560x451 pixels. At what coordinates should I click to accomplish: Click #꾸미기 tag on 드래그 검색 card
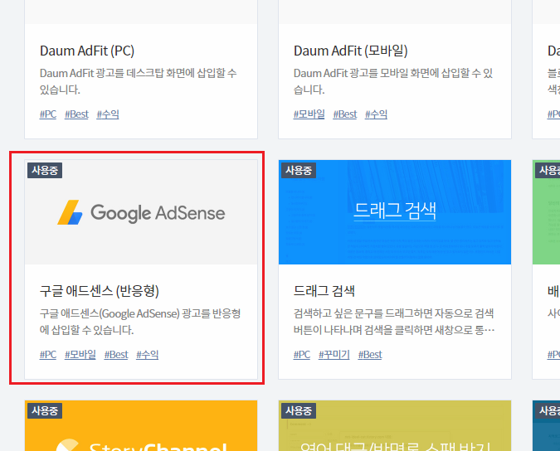click(x=334, y=355)
